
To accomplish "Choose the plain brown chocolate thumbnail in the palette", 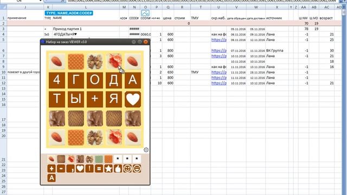I will point(61,159).
